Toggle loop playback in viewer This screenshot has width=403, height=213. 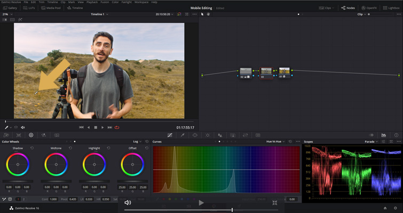pyautogui.click(x=117, y=127)
